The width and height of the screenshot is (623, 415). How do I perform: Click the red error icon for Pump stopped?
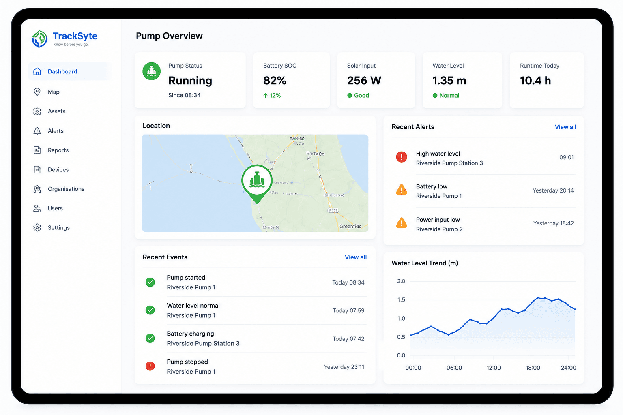click(150, 366)
